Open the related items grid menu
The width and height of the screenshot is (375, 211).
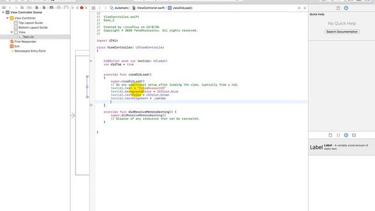(94, 8)
